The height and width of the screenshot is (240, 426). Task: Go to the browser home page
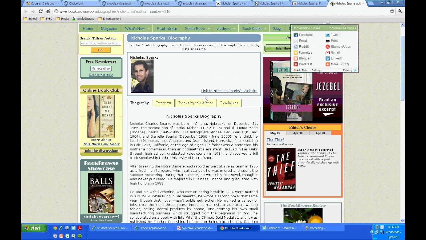(48, 11)
